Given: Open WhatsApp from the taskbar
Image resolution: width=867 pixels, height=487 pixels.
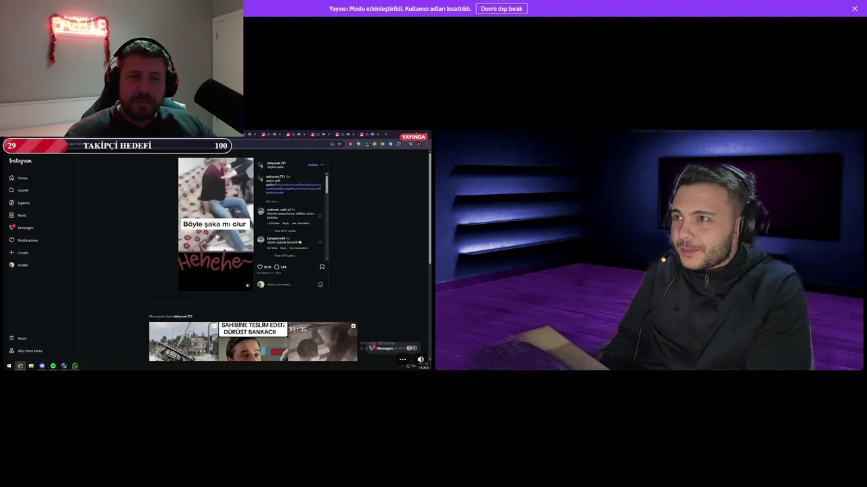Looking at the screenshot, I should pyautogui.click(x=75, y=366).
